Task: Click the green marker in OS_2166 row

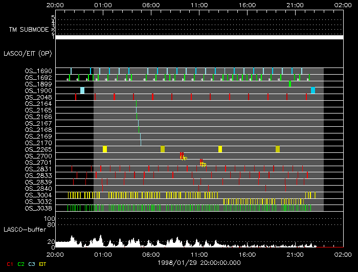Action: click(x=137, y=117)
